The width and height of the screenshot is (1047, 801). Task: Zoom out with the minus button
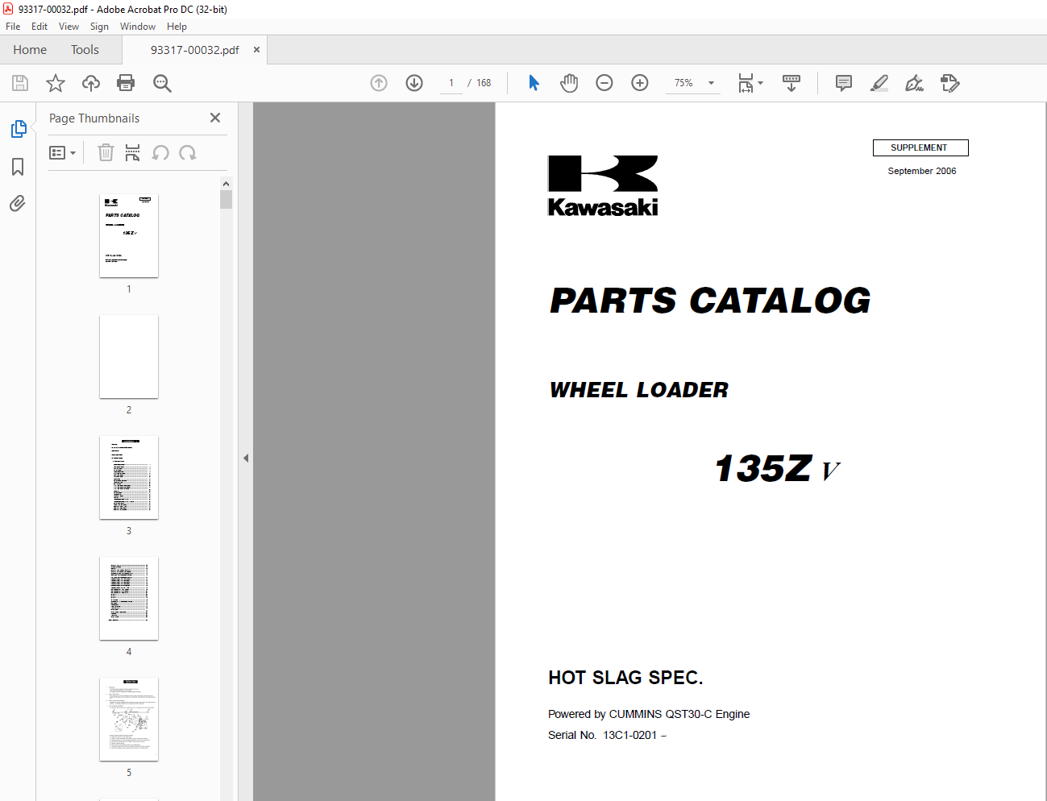605,83
